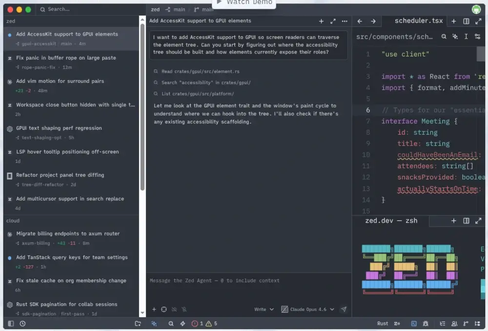Open buffer search in editor toolbar
488x331 pixels.
(444, 37)
